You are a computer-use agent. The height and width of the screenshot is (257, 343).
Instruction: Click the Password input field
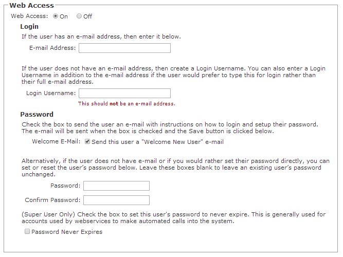coord(116,186)
